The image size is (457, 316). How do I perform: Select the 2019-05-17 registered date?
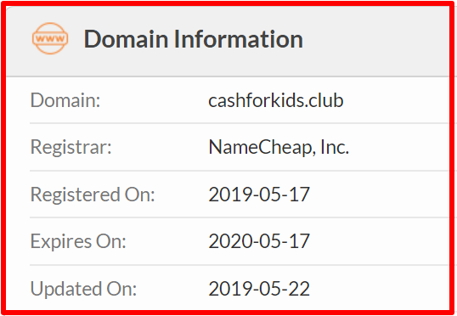(259, 195)
